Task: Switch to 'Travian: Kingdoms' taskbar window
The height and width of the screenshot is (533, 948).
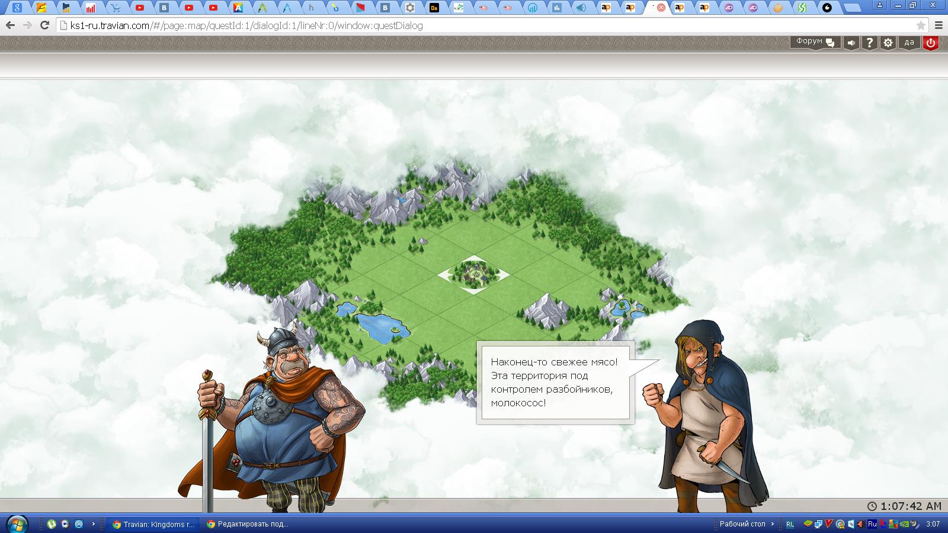Action: tap(154, 524)
